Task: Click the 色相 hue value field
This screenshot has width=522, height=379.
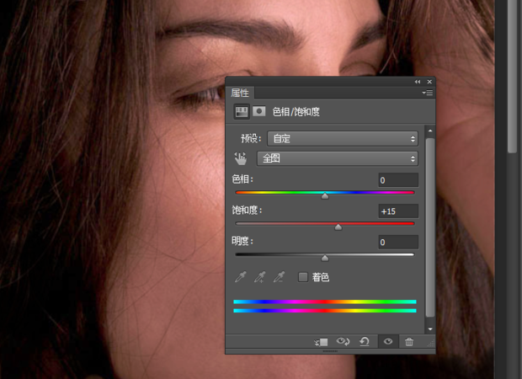Action: coord(398,180)
